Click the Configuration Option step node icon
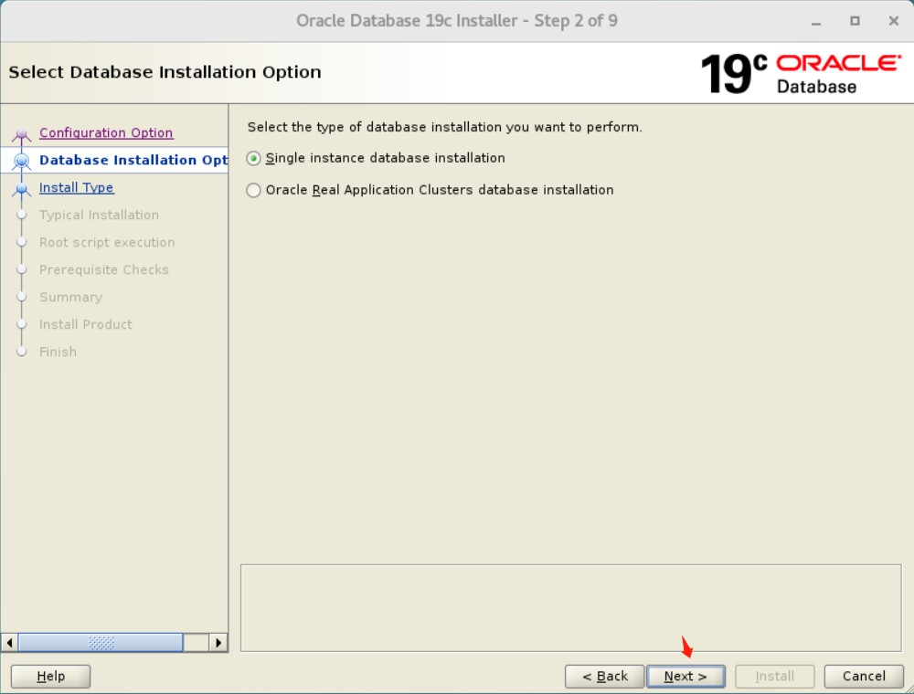 (22, 135)
